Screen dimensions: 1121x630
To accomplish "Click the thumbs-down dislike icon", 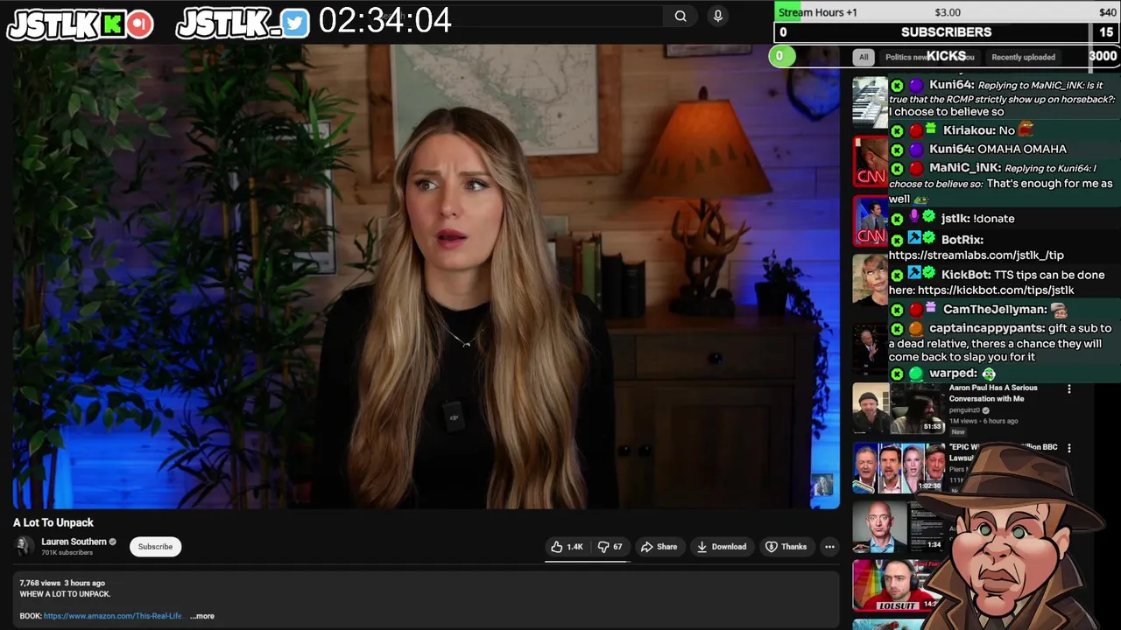I will 603,546.
